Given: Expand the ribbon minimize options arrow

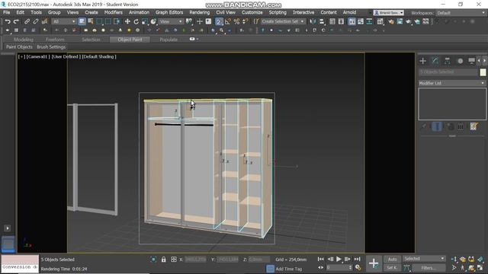Looking at the screenshot, I should pyautogui.click(x=197, y=39).
